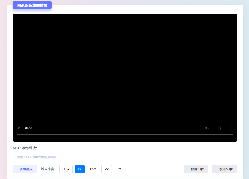Click the empty space between 3x and 快进10秒
Viewport: 249px width, 179px height.
click(154, 169)
